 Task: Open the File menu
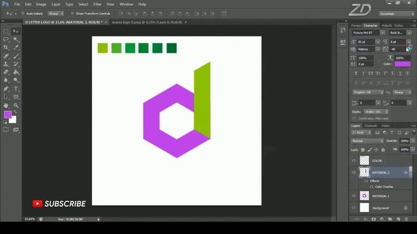pos(17,5)
